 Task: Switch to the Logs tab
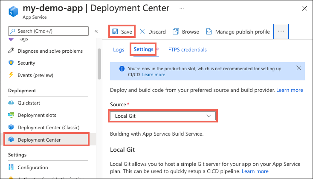[x=119, y=50]
